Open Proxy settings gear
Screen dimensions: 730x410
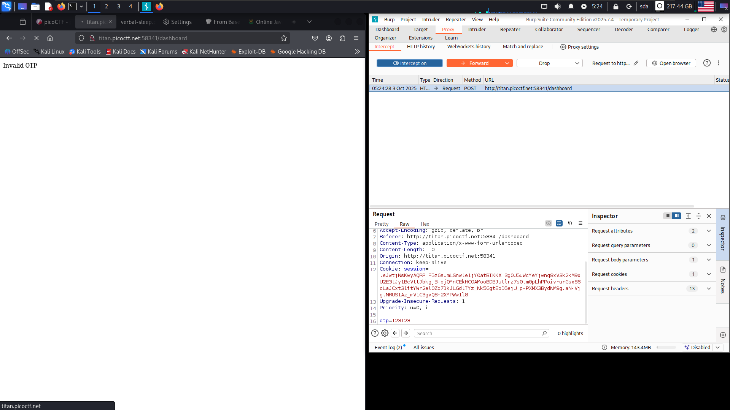point(579,47)
